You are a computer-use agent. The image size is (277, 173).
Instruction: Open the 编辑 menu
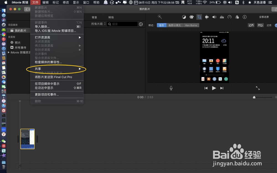pos(46,2)
